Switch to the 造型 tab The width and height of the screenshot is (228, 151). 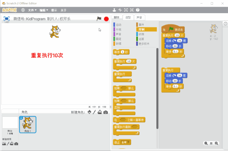point(128,17)
